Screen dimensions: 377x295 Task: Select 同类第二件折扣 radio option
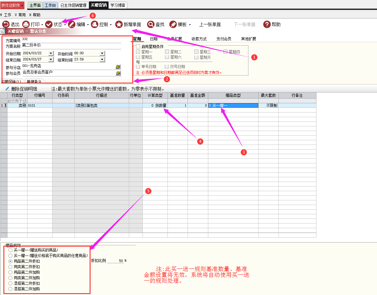11,267
